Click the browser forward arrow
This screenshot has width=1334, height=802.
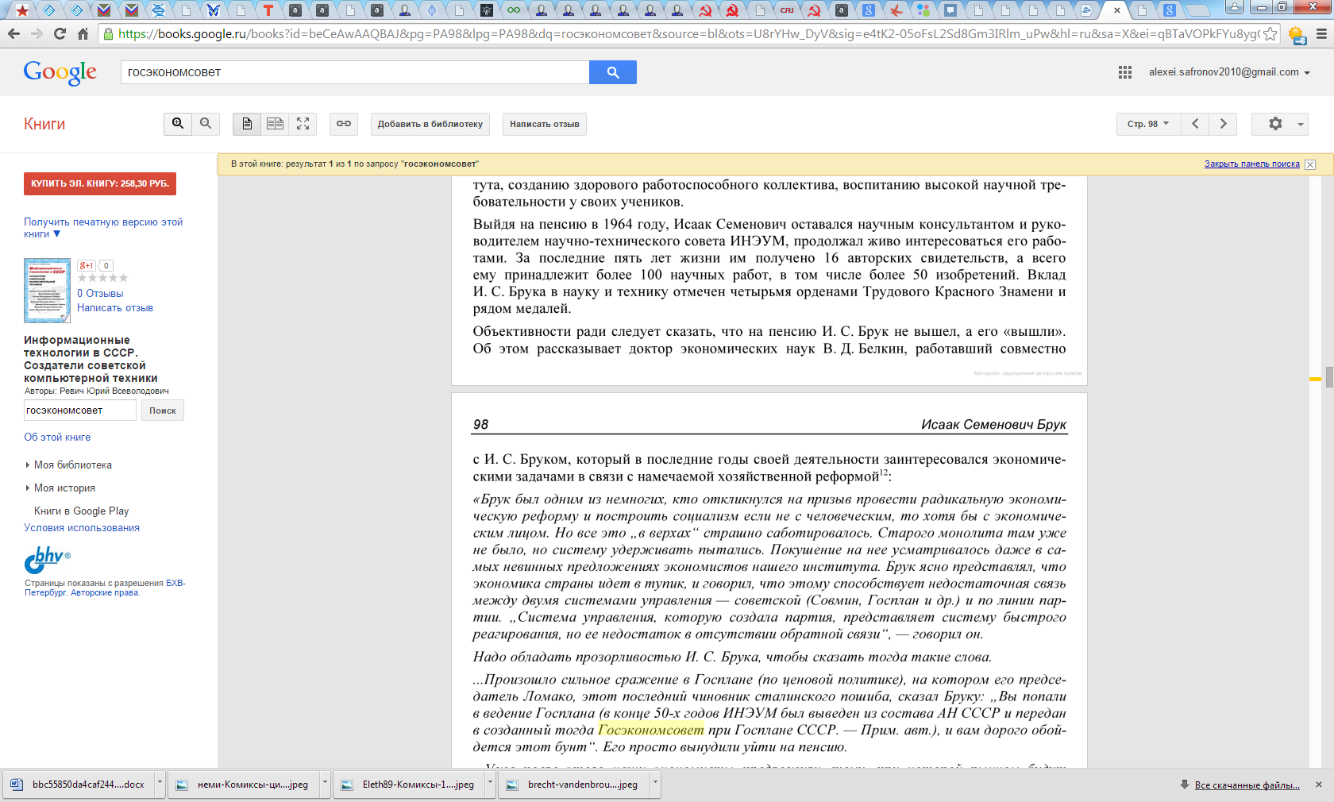[x=37, y=33]
